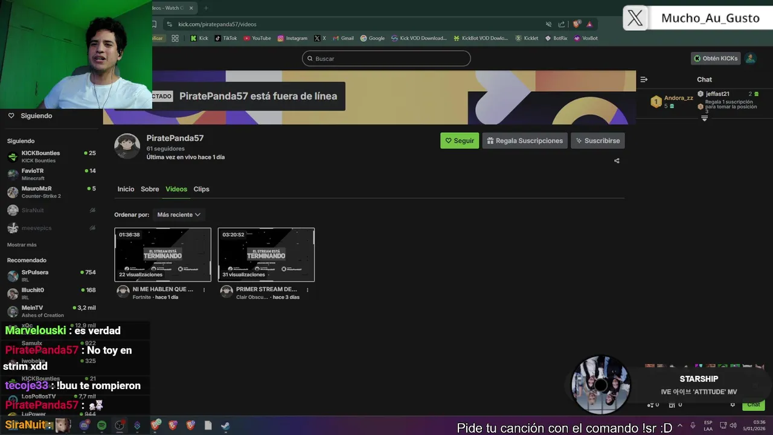This screenshot has height=435, width=773.
Task: Open PiratePanda57 profile avatar
Action: pos(127,146)
